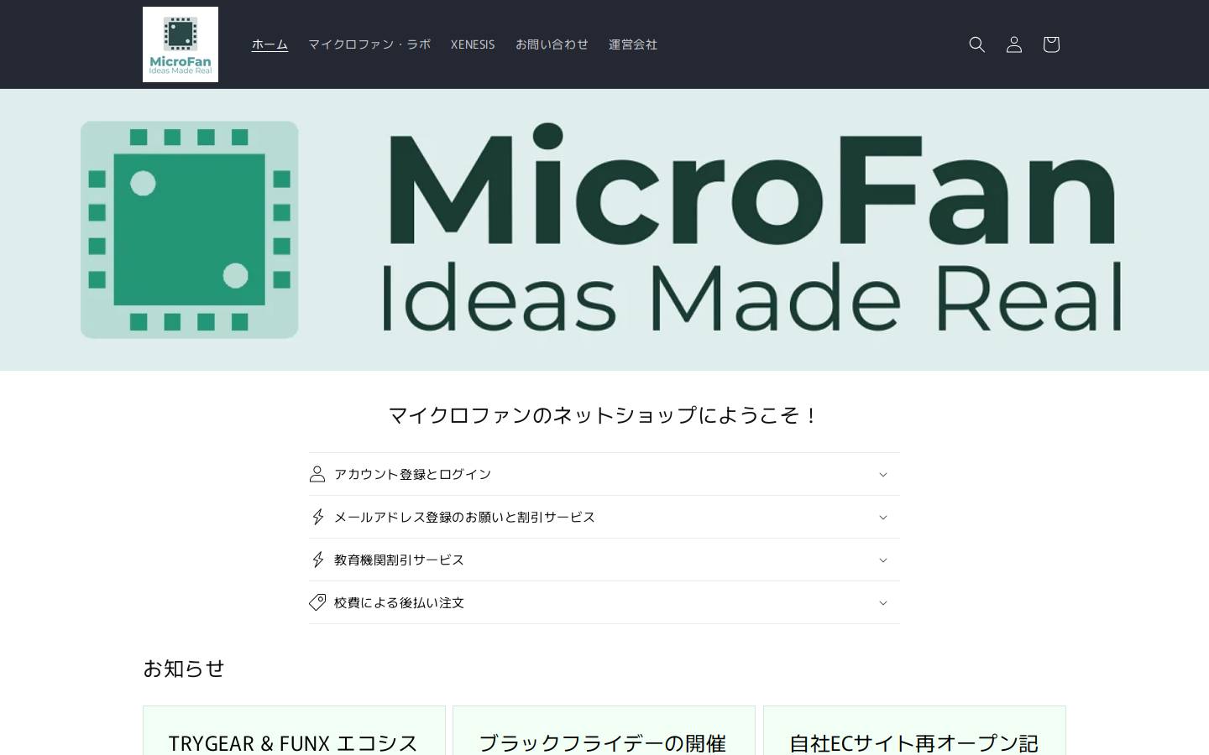1209x755 pixels.
Task: Open the account login icon
Action: [x=1013, y=44]
